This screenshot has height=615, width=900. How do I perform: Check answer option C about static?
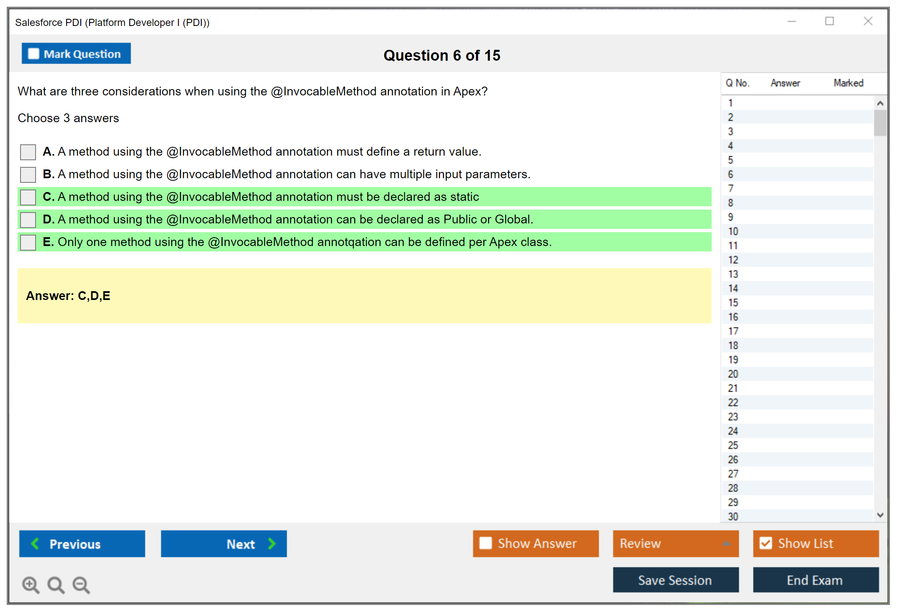coord(28,197)
